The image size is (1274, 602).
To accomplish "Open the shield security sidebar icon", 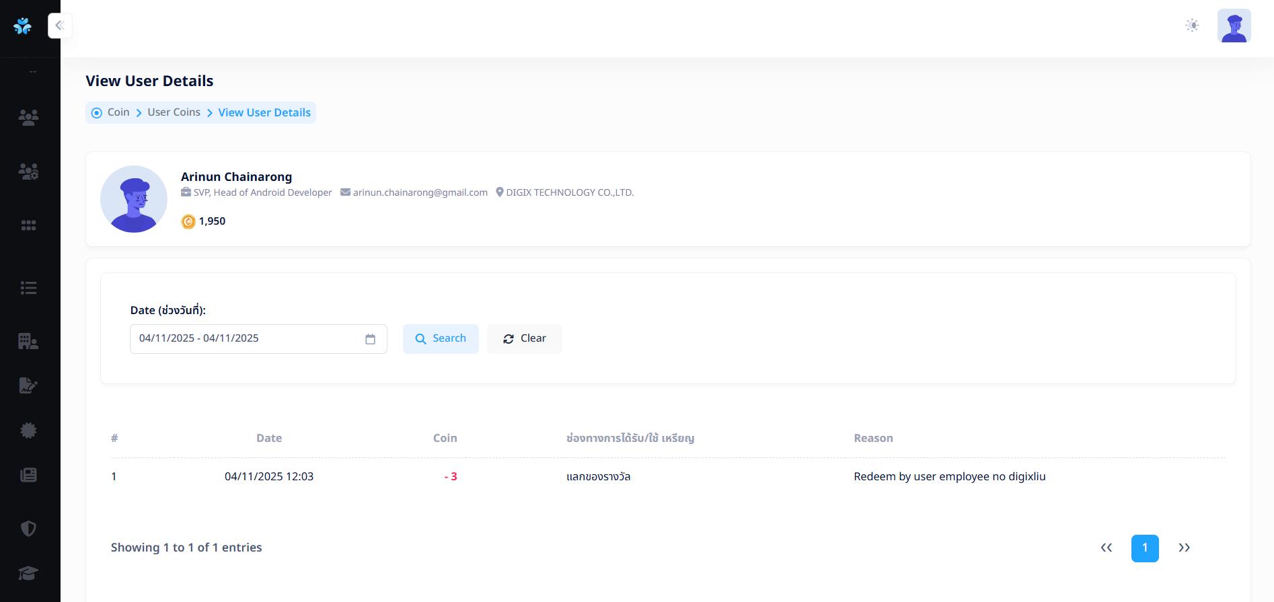I will click(28, 529).
